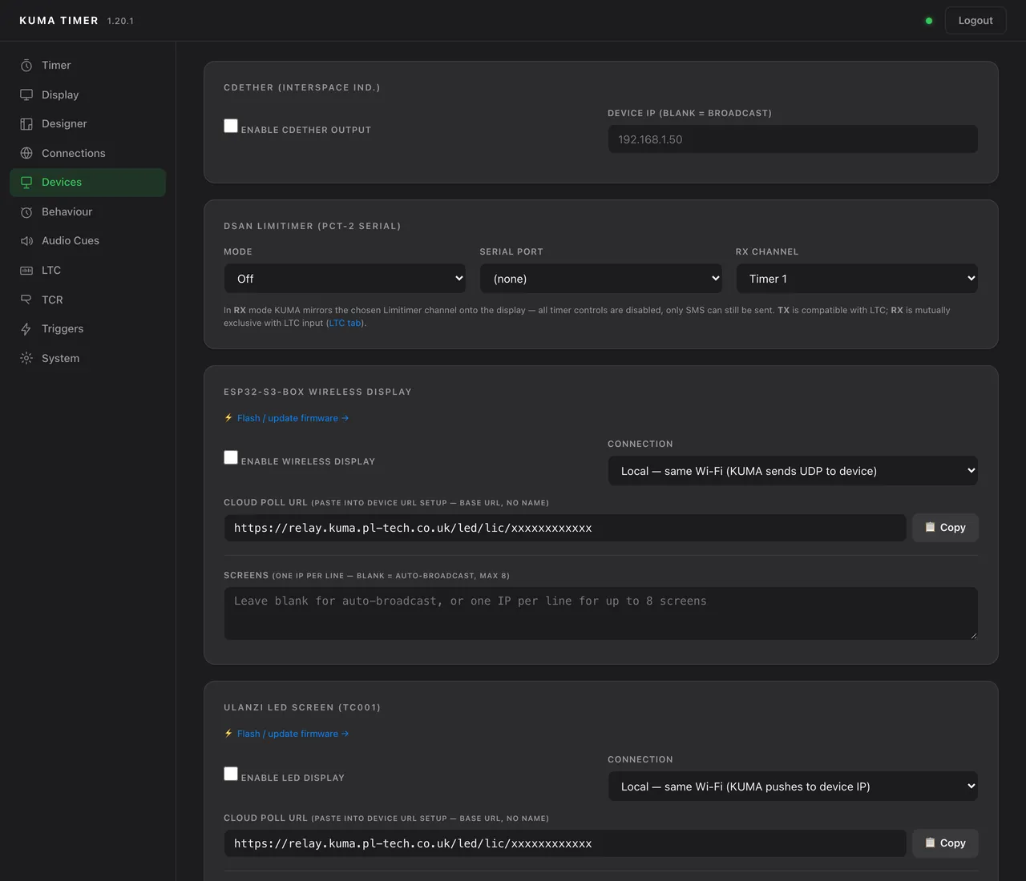Go to the Behaviour page

[87, 211]
